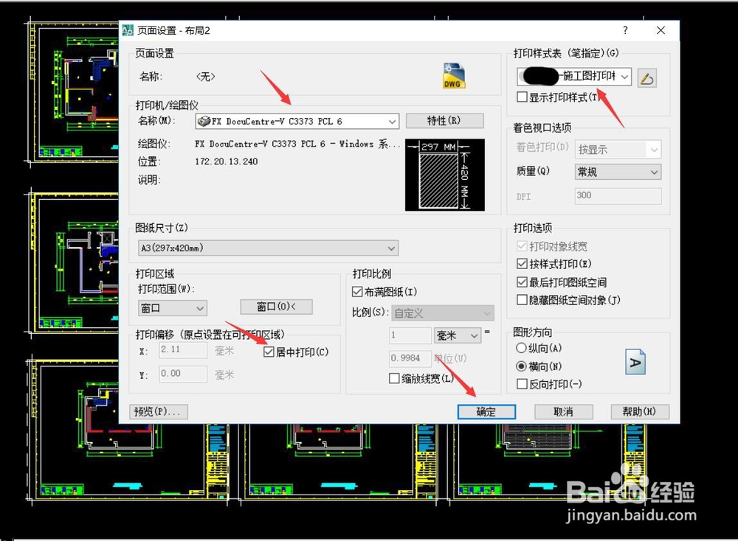Uncheck 按样式打印(E) option

point(522,264)
